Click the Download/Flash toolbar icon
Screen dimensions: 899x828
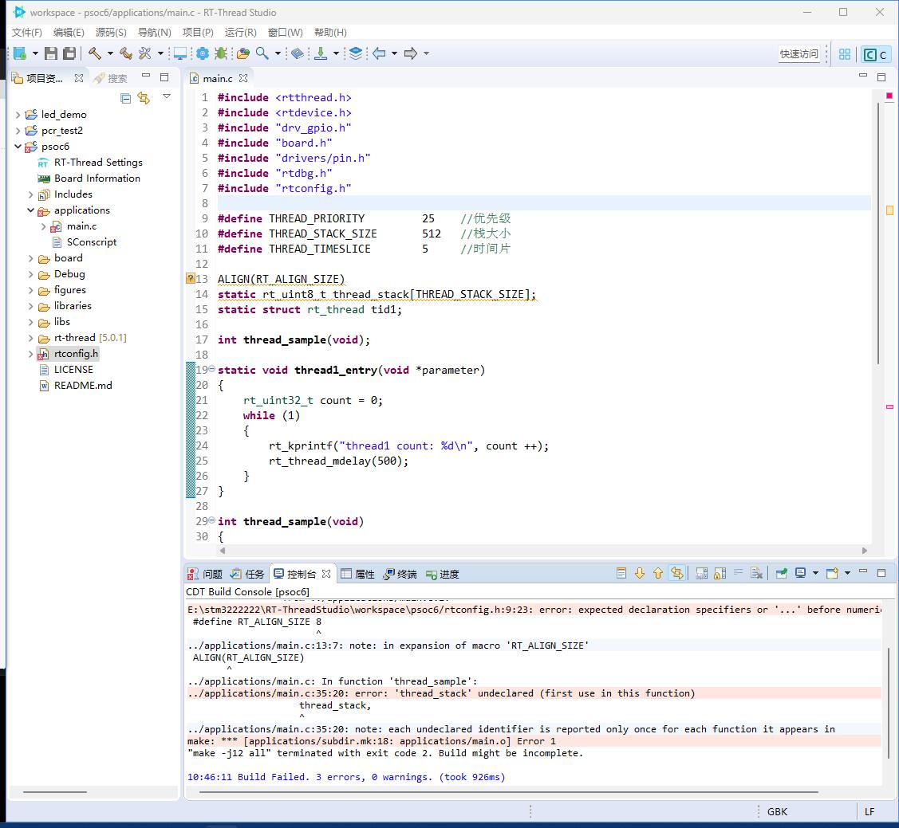[x=321, y=53]
